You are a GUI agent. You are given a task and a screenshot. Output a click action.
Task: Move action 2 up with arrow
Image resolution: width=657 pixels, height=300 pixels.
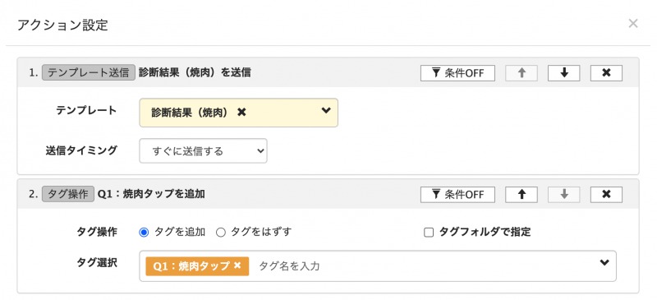click(x=521, y=195)
